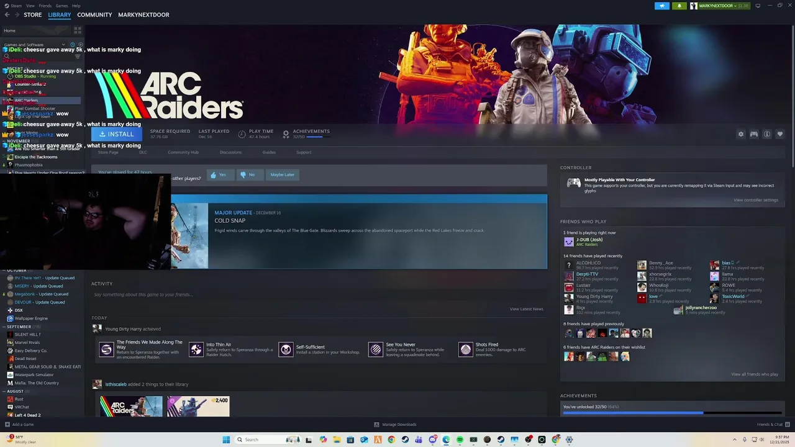Open File Explorer from the taskbar

pos(337,440)
